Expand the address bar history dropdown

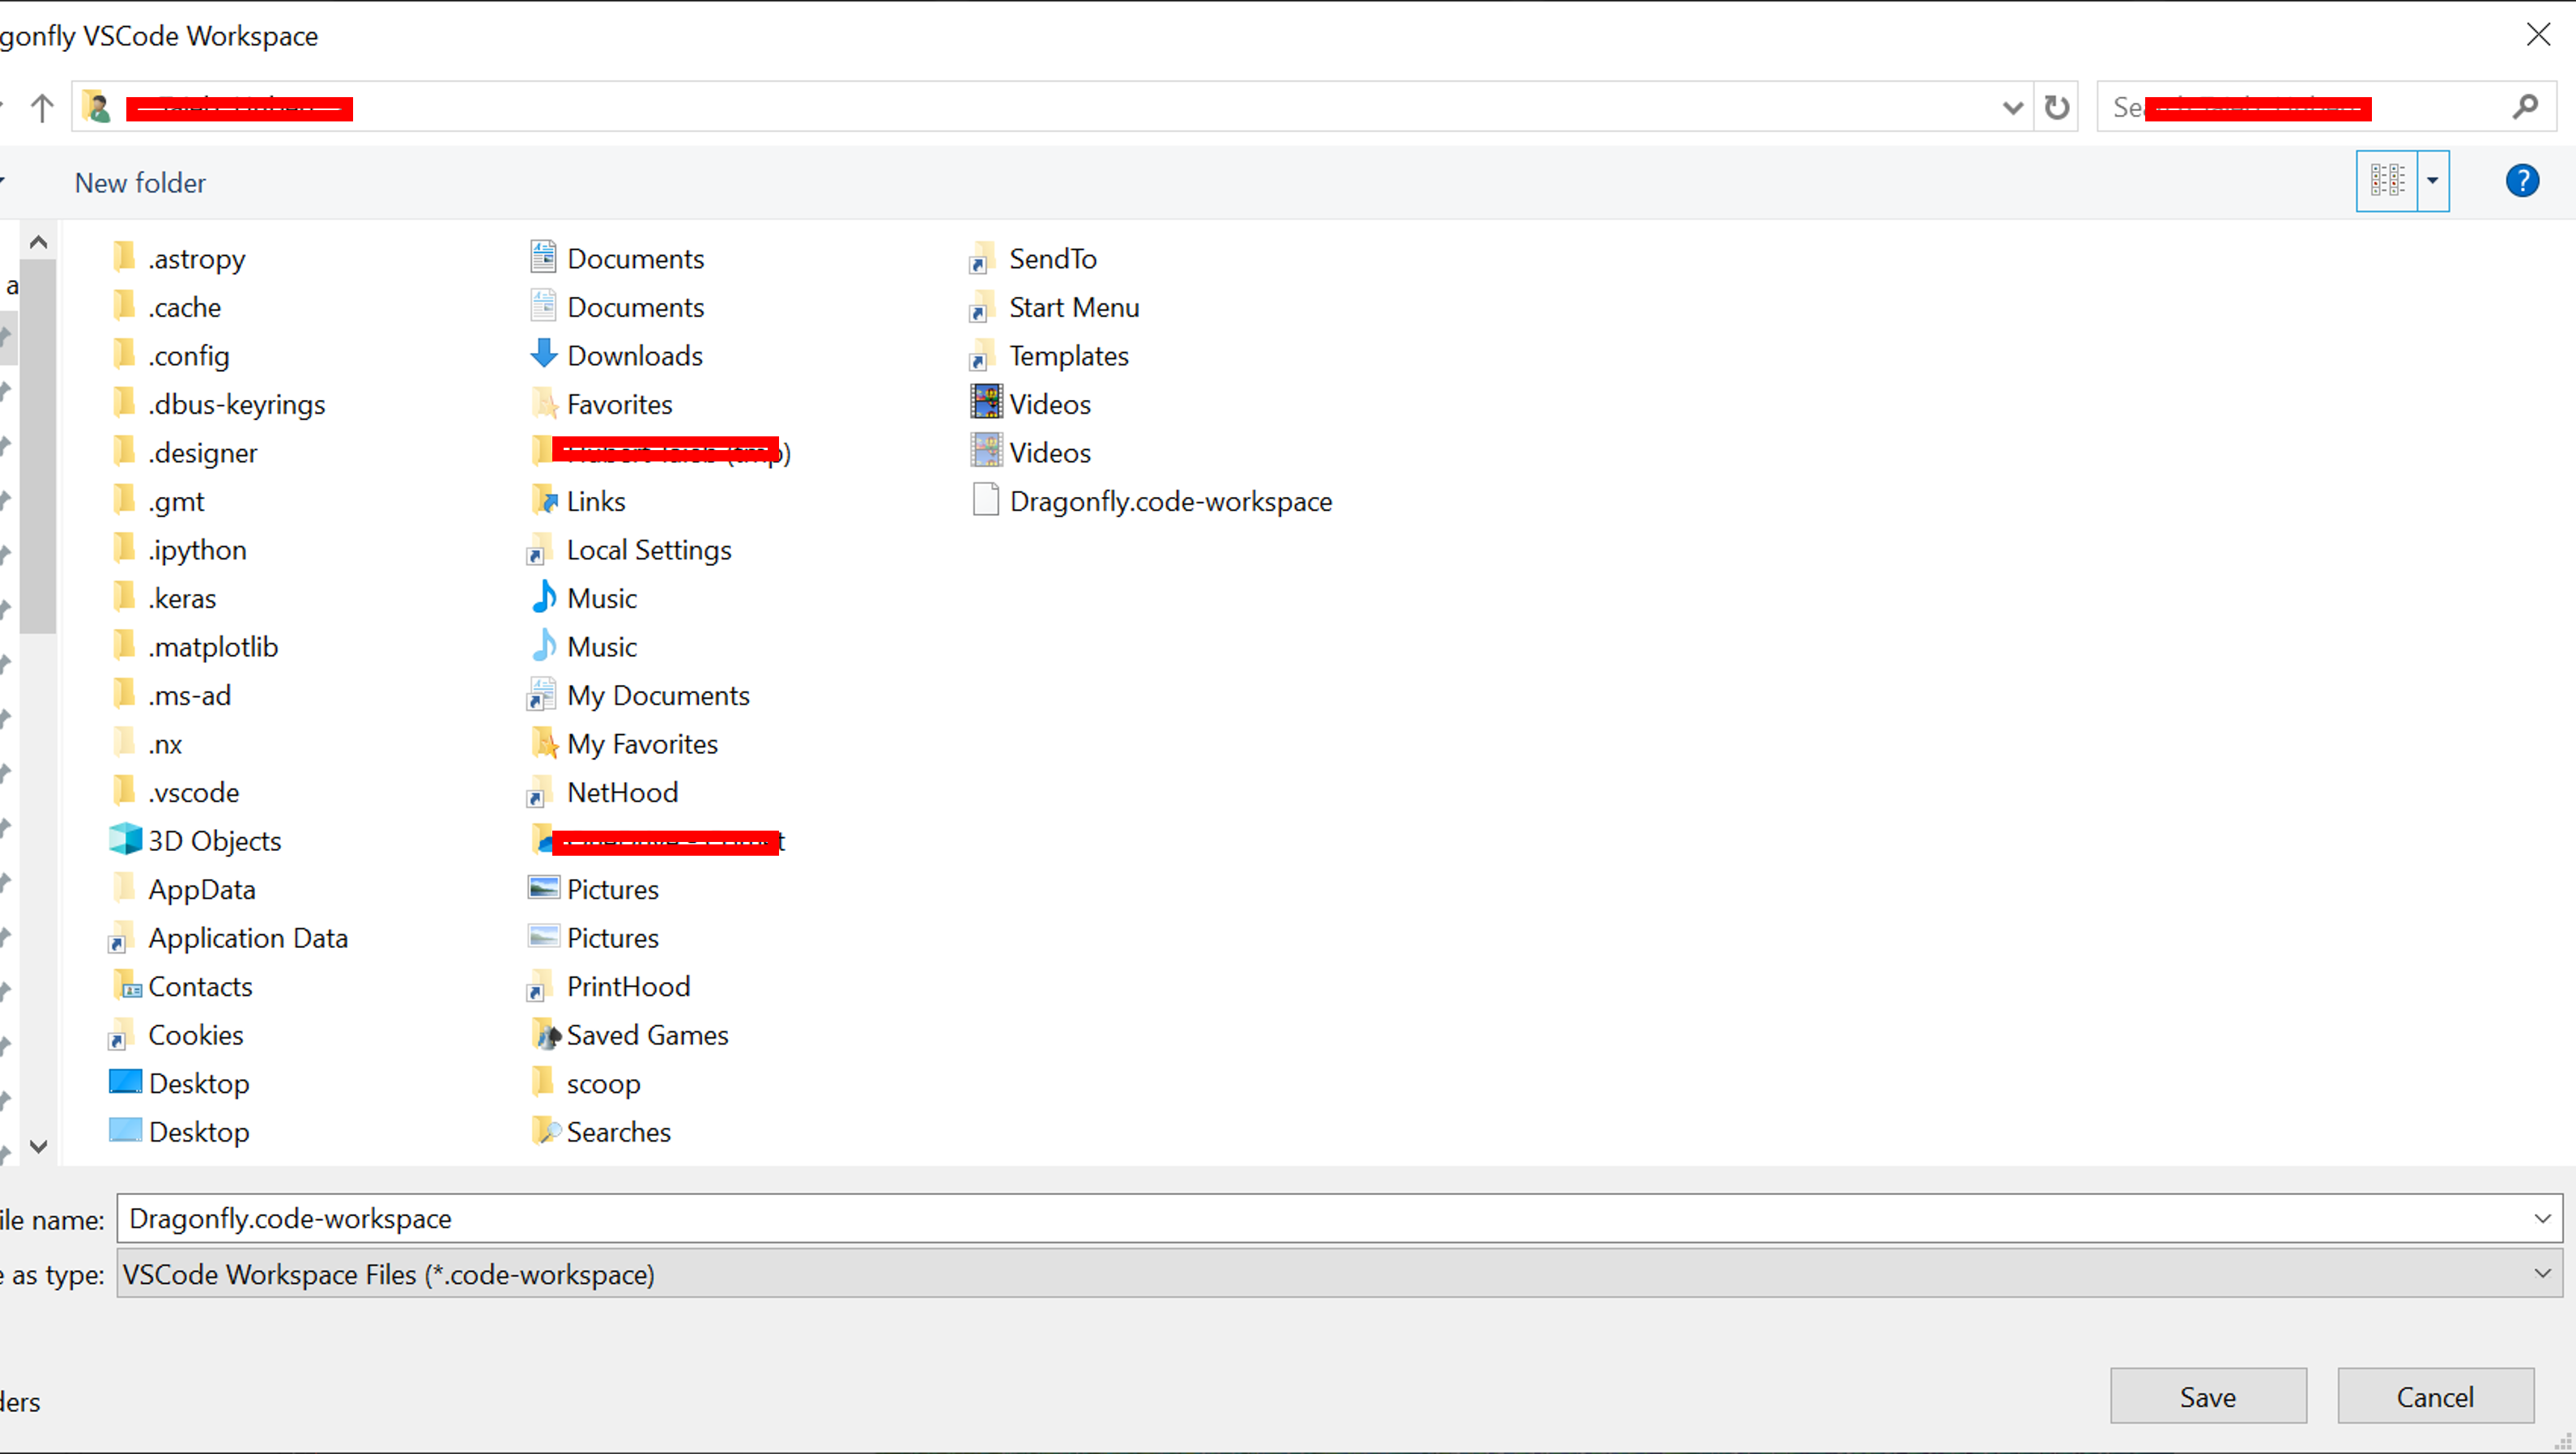coord(2012,107)
